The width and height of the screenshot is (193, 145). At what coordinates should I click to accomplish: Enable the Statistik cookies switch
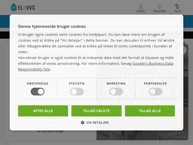[77, 91]
